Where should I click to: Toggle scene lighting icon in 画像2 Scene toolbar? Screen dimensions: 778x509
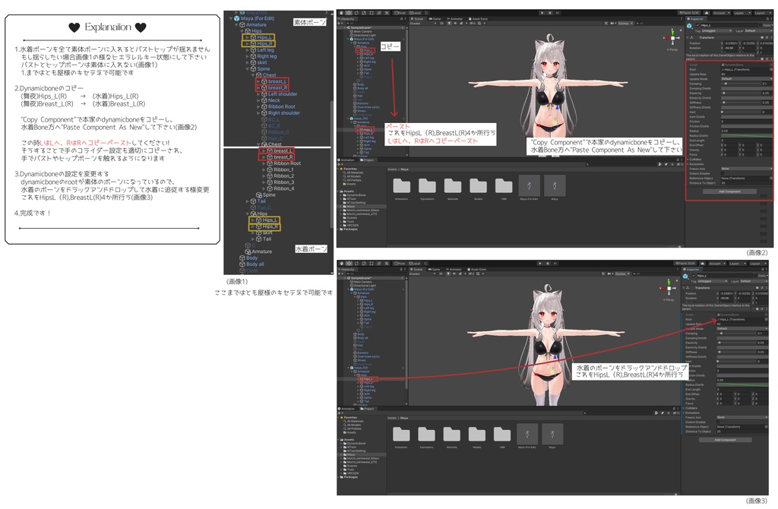[x=450, y=24]
